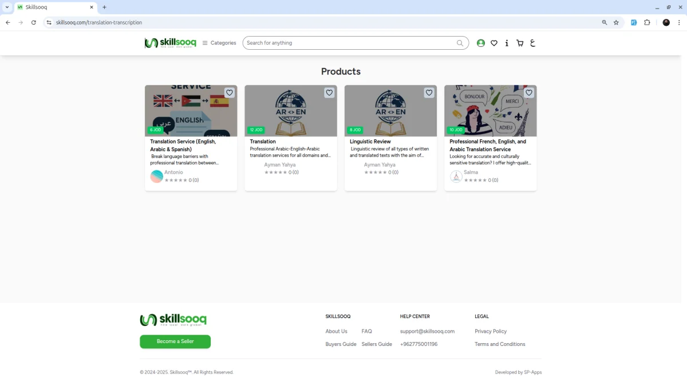Click the Skillsooq logo in the header
Screen dimensions: 687x386
[171, 43]
